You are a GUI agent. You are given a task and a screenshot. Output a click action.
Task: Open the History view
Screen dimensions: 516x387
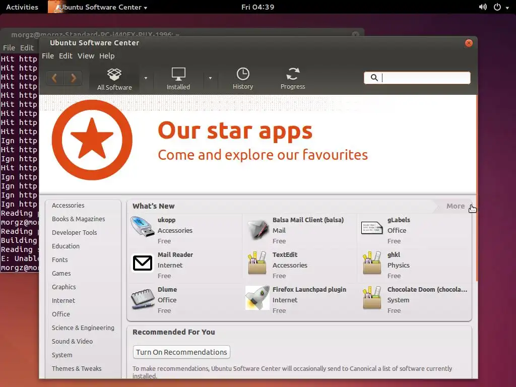(243, 79)
